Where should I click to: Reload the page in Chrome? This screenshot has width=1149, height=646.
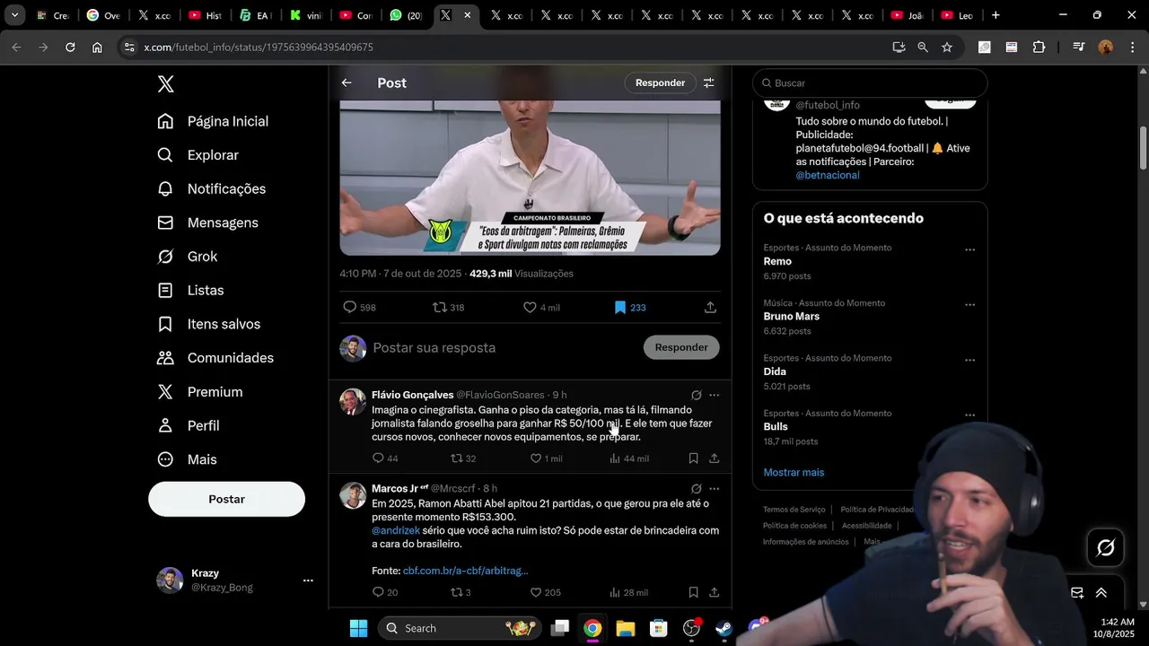70,48
